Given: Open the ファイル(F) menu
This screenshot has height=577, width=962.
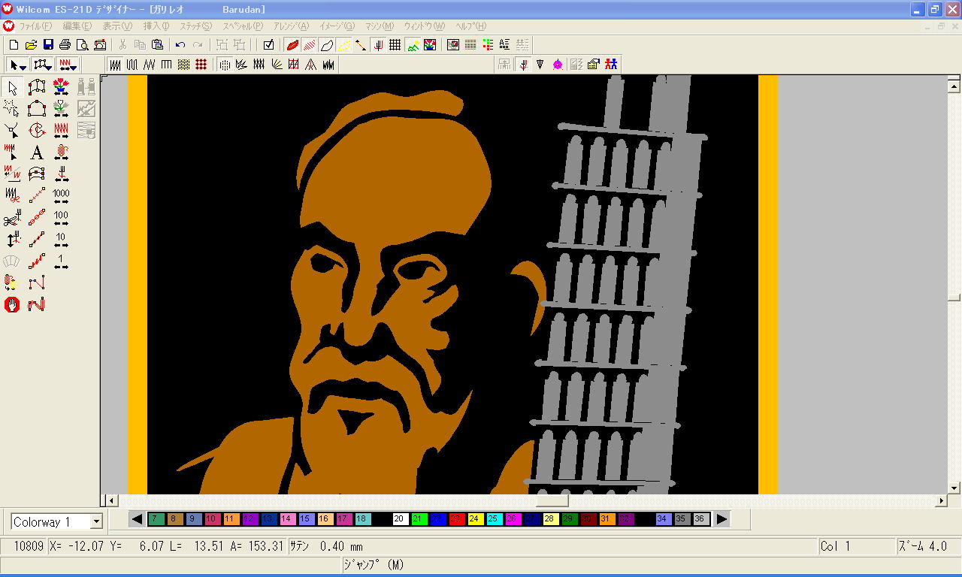Looking at the screenshot, I should 35,26.
